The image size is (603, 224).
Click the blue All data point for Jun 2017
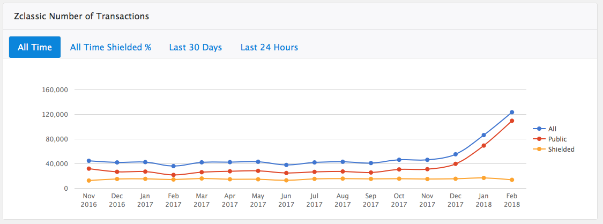(x=286, y=165)
